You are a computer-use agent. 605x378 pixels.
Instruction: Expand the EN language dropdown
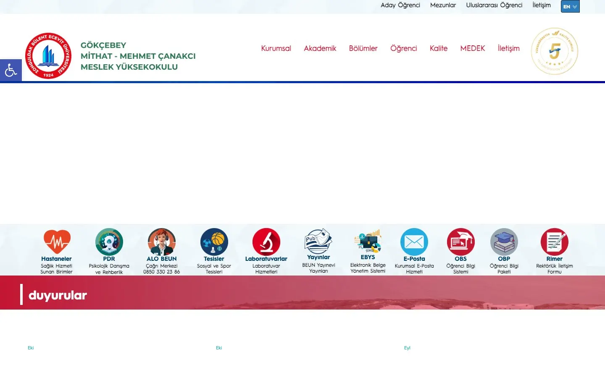point(570,6)
